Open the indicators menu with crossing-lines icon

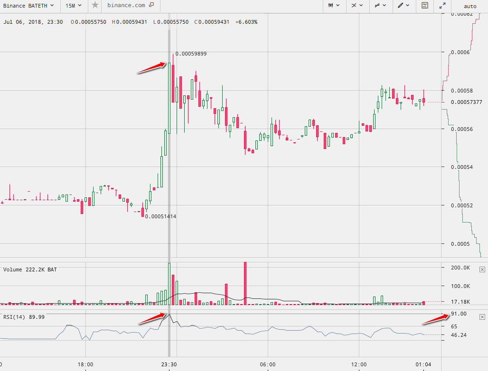coord(357,6)
